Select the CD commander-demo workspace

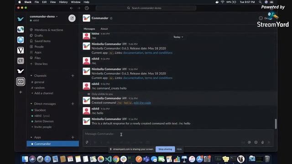click(x=21, y=82)
